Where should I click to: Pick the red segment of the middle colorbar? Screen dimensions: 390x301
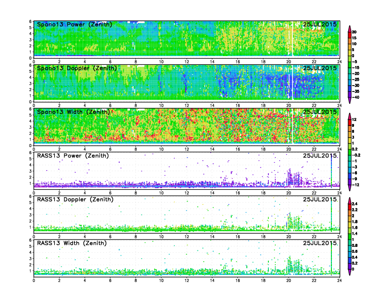tap(350, 122)
